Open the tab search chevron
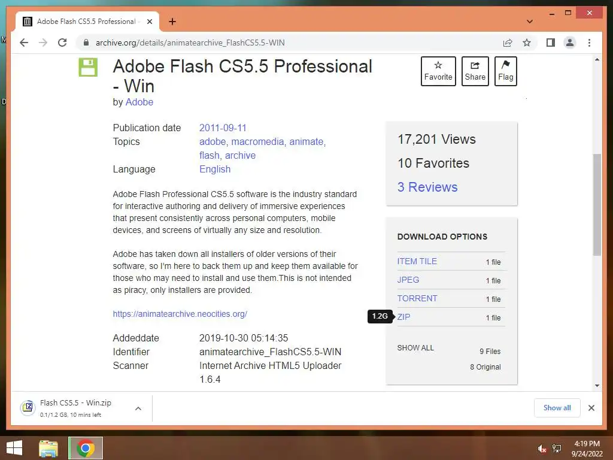The height and width of the screenshot is (460, 613). [x=530, y=22]
